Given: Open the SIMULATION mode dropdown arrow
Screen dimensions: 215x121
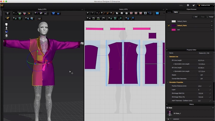Looking at the screenshot, I should 213,5.
